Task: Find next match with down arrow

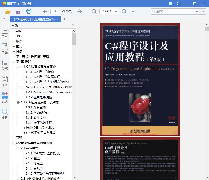Action: tap(203, 11)
